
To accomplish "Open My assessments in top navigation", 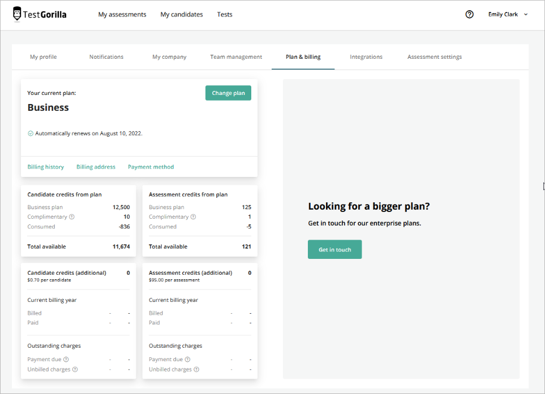I will tap(122, 14).
